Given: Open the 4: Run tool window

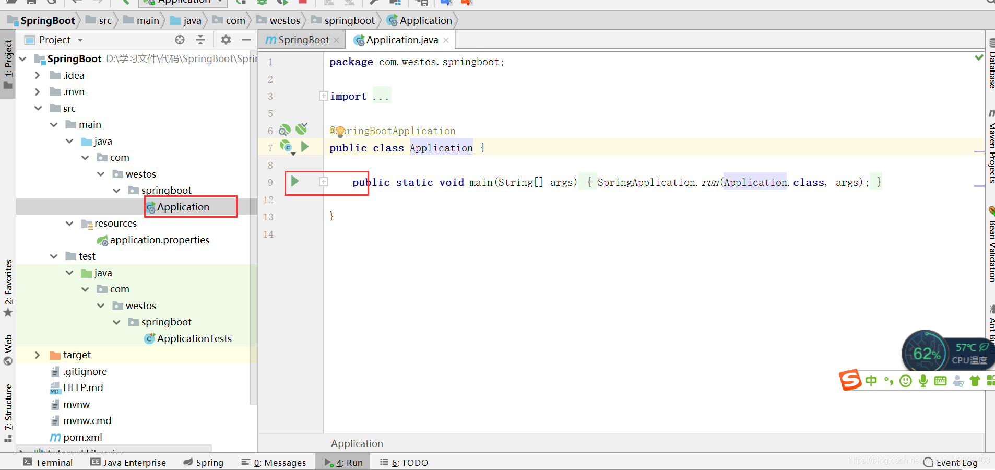Looking at the screenshot, I should [343, 462].
